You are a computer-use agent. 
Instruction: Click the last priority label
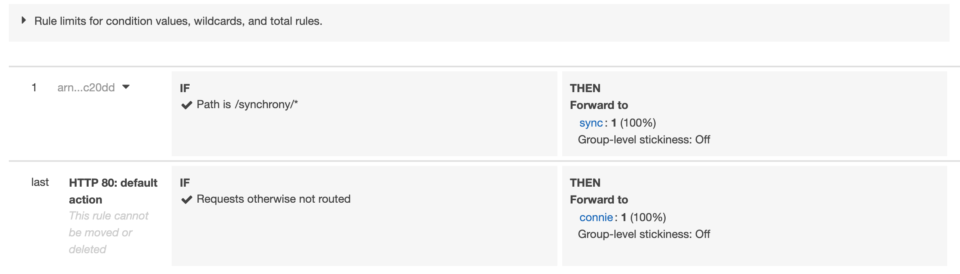click(x=40, y=182)
